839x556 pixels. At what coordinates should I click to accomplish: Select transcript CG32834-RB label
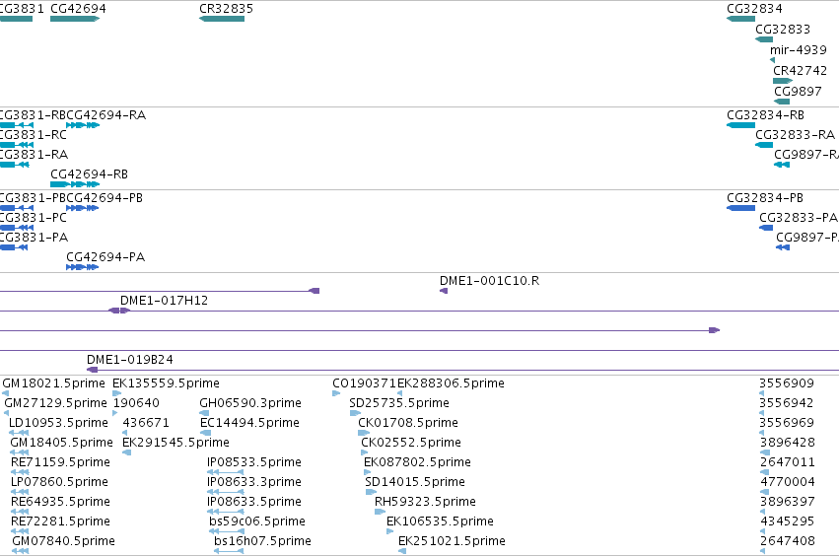click(765, 115)
